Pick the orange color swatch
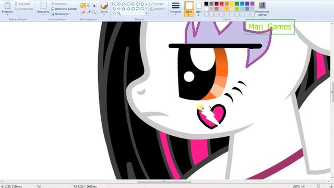Viewport: 334px width, 188px height. pyautogui.click(x=226, y=4)
